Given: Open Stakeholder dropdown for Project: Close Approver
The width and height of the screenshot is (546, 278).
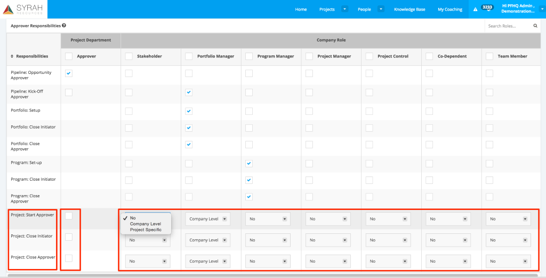Looking at the screenshot, I should [148, 262].
